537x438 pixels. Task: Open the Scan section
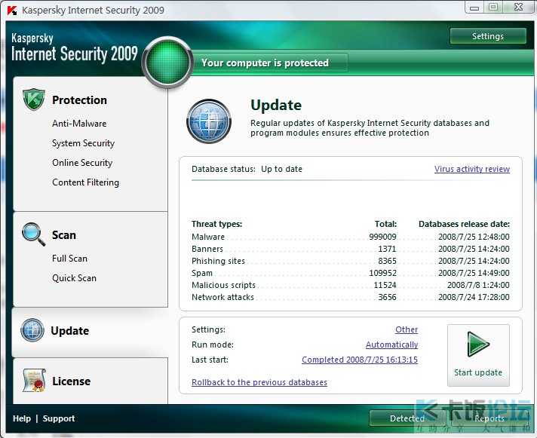coord(64,235)
